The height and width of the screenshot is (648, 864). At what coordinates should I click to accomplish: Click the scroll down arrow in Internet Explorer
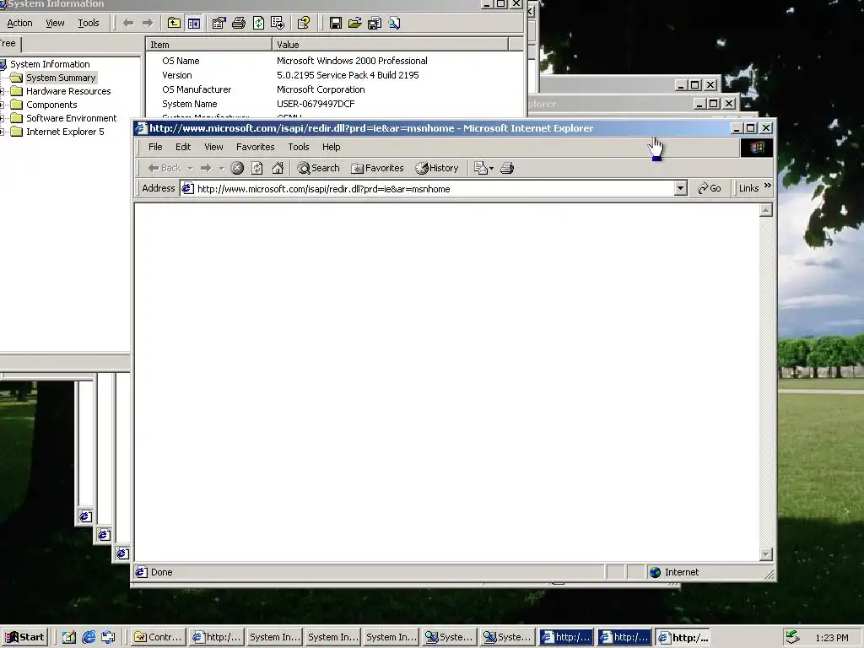point(766,554)
